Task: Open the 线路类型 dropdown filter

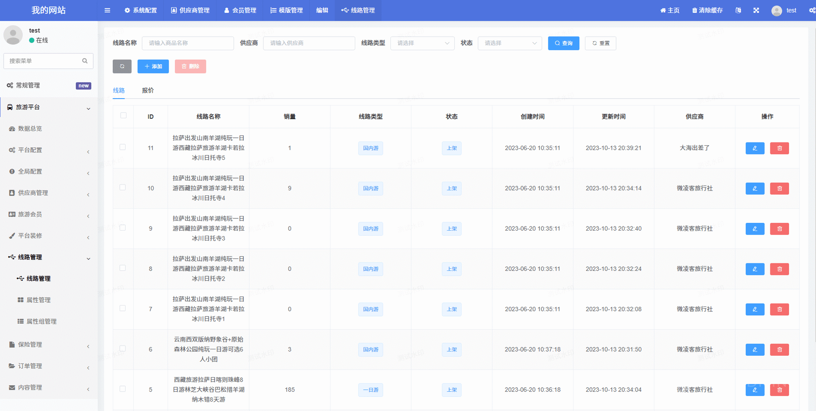Action: point(422,43)
